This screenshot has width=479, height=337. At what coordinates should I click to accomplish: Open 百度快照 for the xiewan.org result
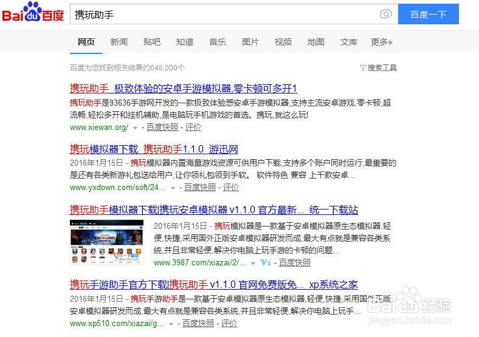162,128
